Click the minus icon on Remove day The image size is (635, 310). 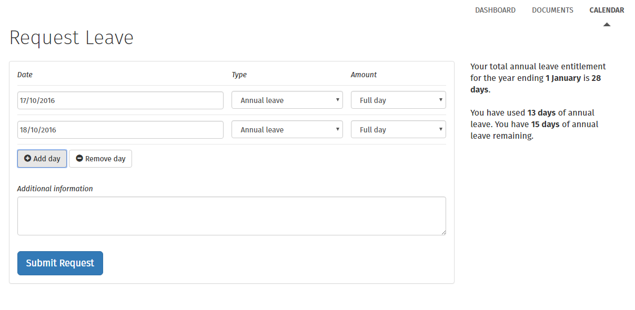coord(79,158)
